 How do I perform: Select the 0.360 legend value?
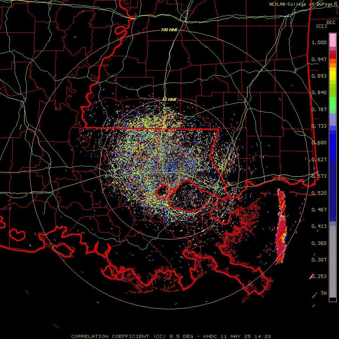pos(319,243)
